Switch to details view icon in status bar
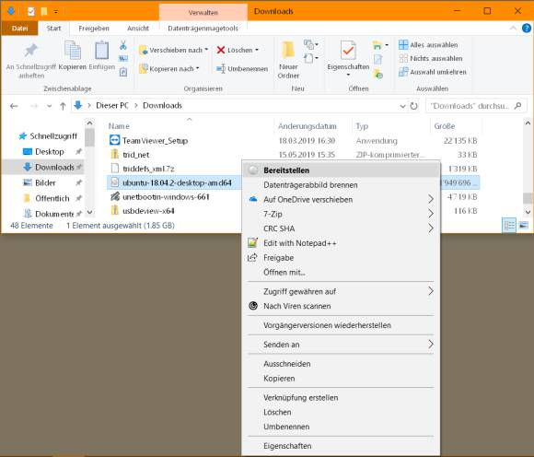 click(x=509, y=225)
